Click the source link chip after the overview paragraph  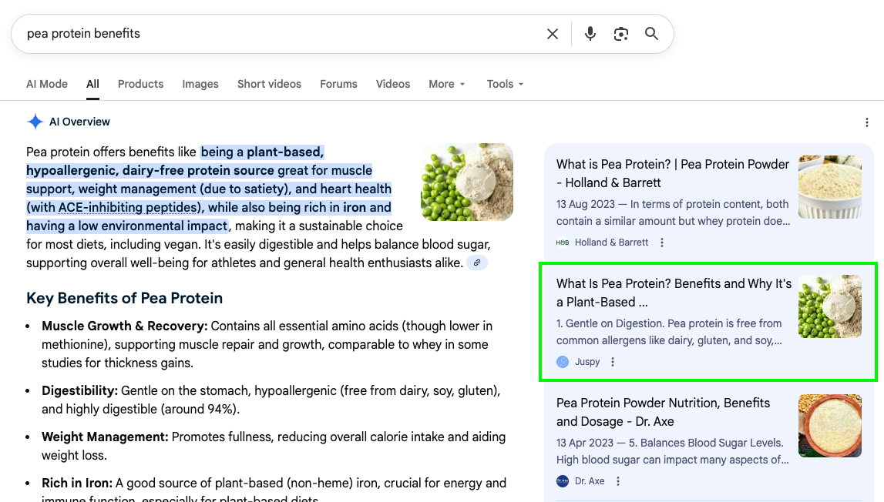tap(477, 263)
